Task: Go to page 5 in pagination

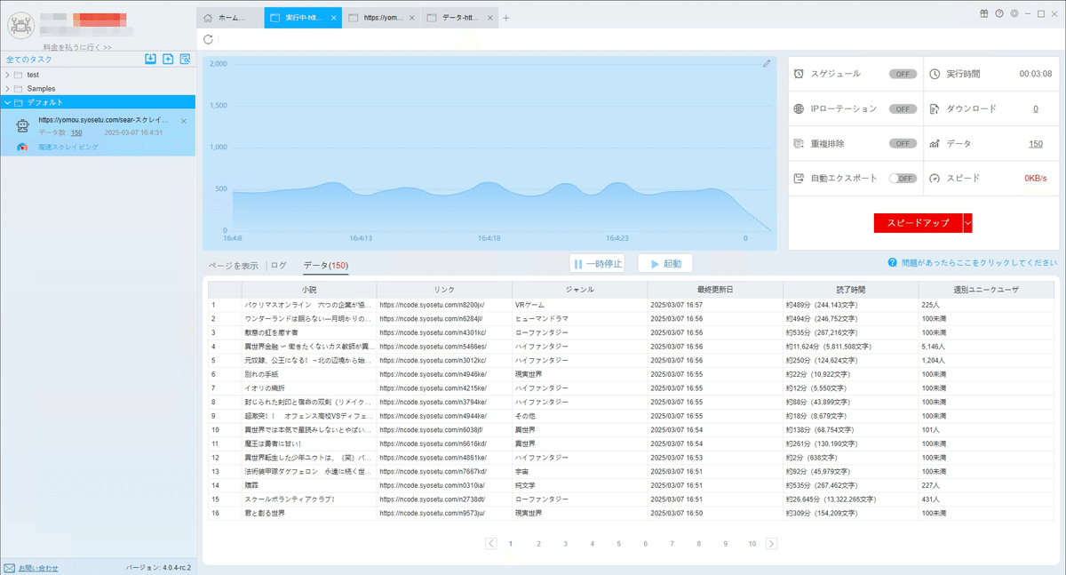Action: click(x=618, y=543)
